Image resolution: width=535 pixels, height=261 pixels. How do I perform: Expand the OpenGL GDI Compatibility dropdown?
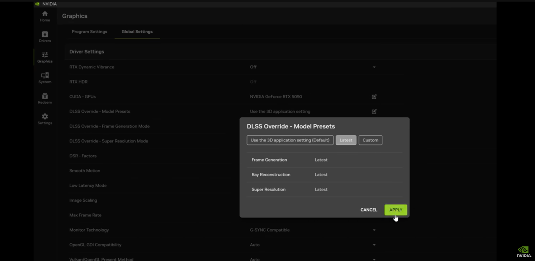(374, 245)
